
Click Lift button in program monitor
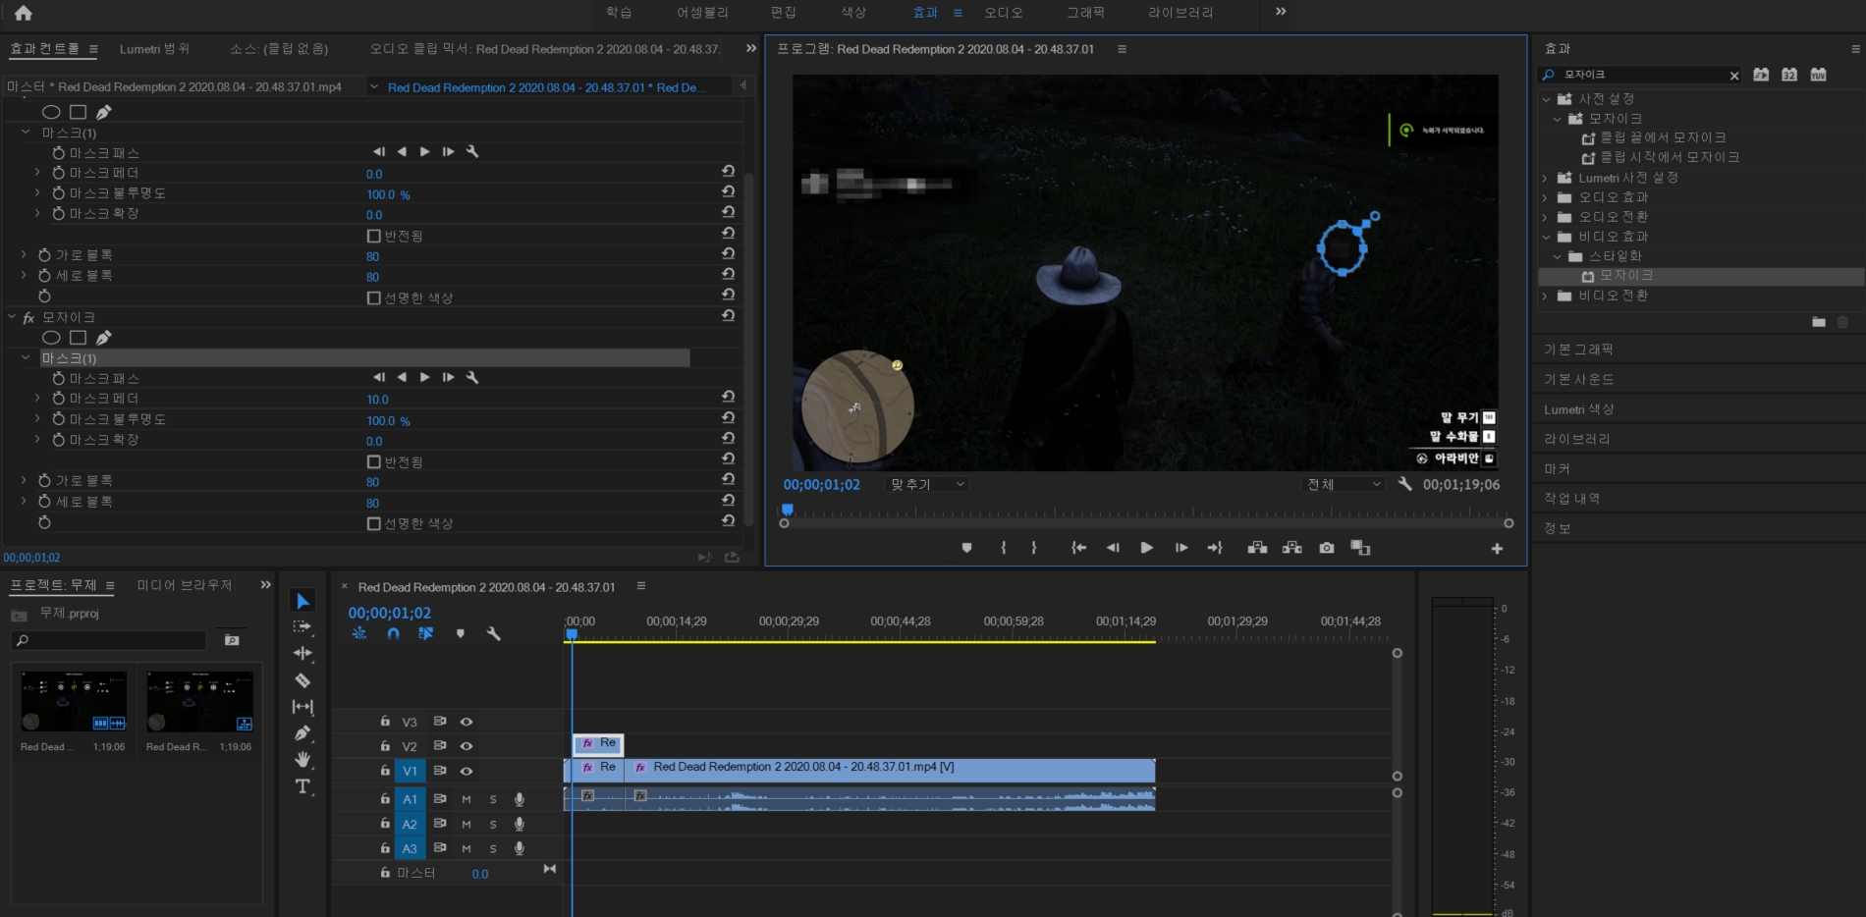tap(1257, 548)
